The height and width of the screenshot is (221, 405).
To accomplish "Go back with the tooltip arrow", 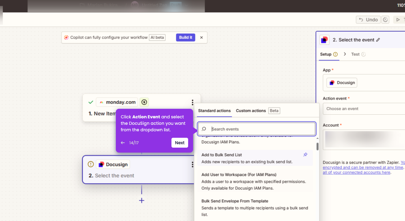I will pyautogui.click(x=123, y=143).
